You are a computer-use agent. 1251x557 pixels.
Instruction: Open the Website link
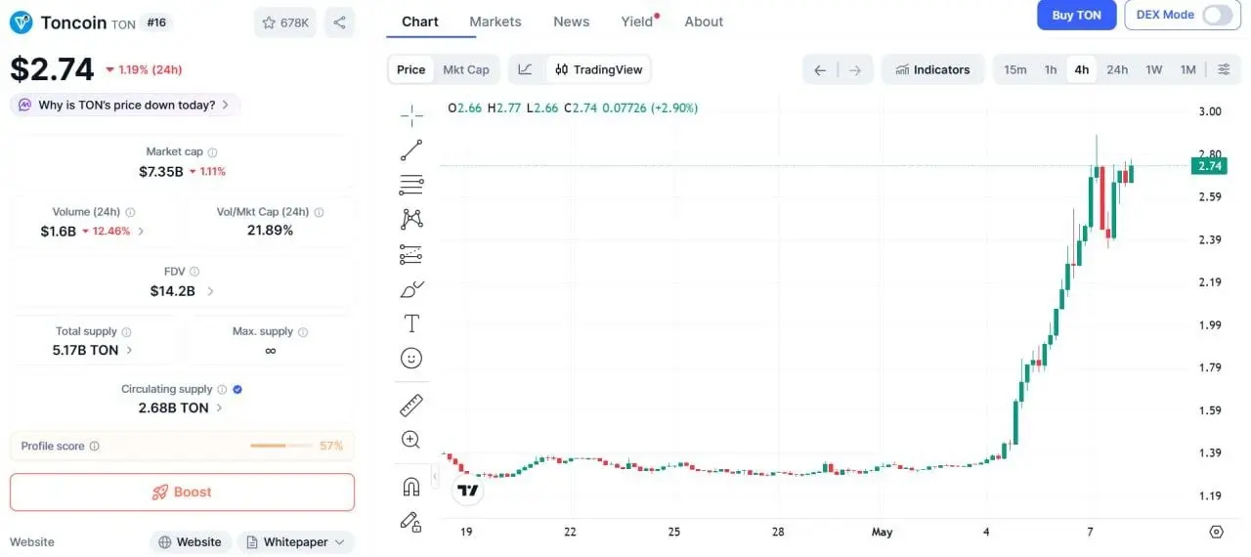190,542
